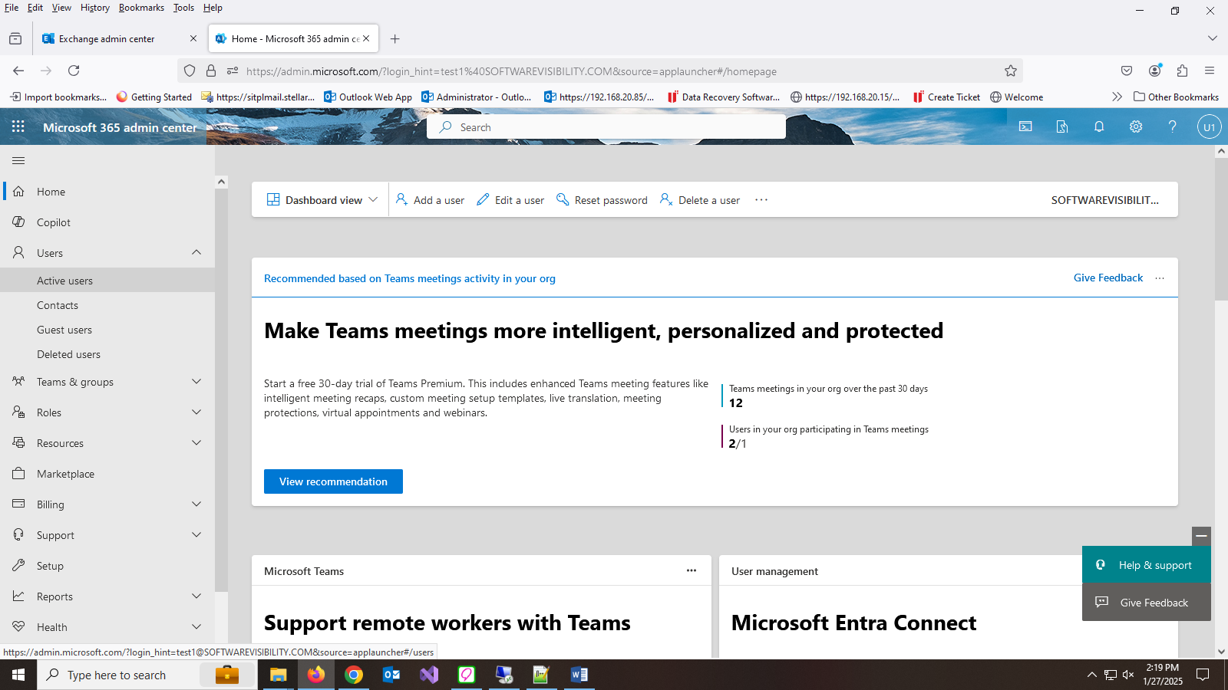Click the admin center Search box

point(606,127)
